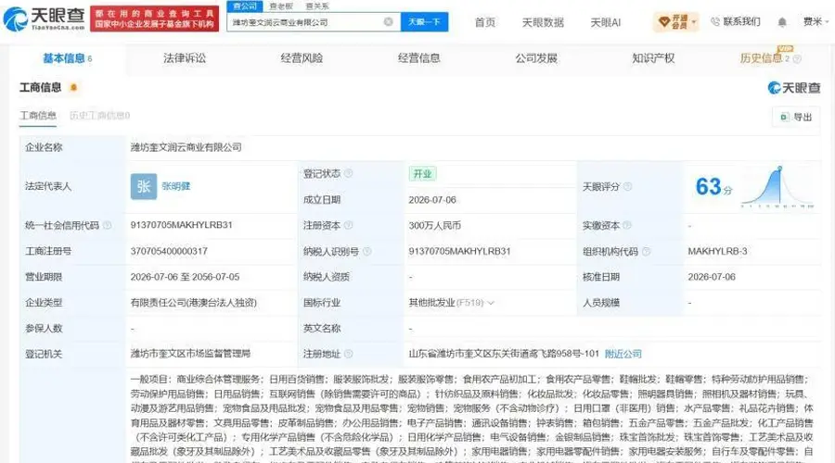Image resolution: width=835 pixels, height=463 pixels.
Task: Click the 63分 score value
Action: (x=713, y=186)
